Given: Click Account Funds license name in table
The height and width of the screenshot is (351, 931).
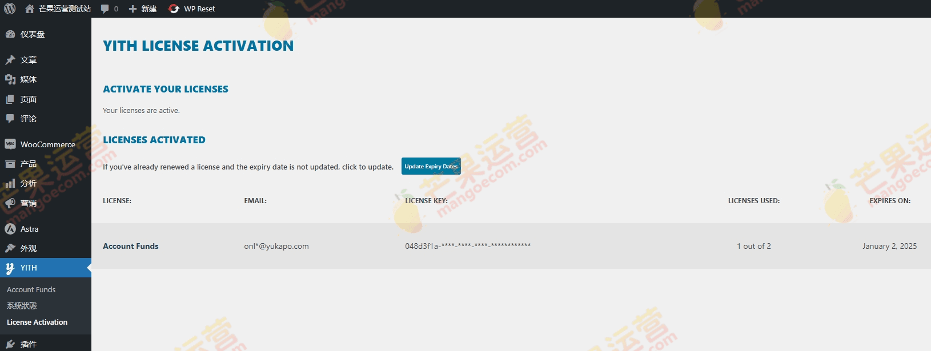Looking at the screenshot, I should click(131, 246).
